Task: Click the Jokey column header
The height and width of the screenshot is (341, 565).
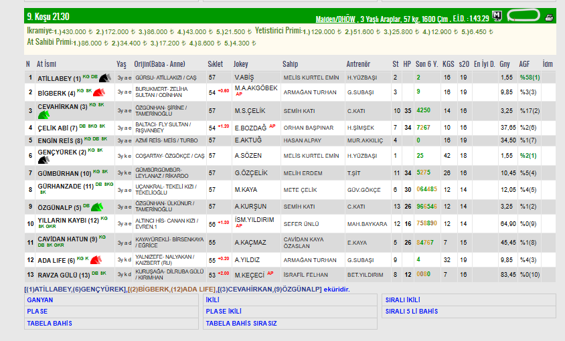Action: point(241,64)
